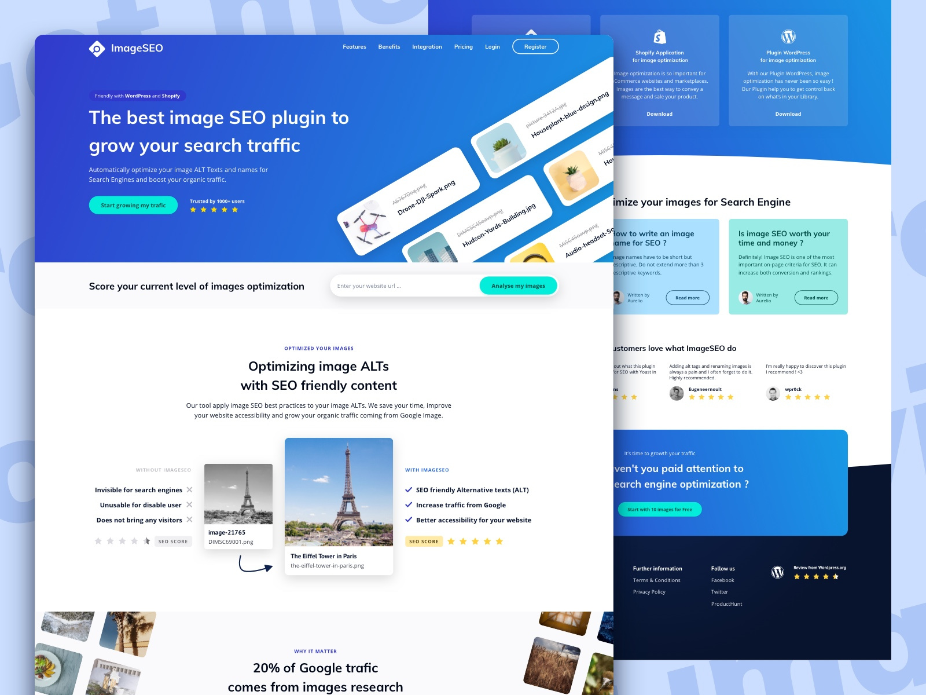Click the WordPress icon on the plugin card
The width and height of the screenshot is (926, 695).
click(x=788, y=36)
